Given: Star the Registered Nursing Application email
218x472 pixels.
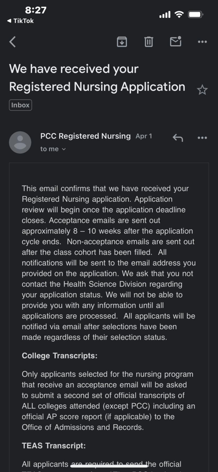Looking at the screenshot, I should [202, 90].
